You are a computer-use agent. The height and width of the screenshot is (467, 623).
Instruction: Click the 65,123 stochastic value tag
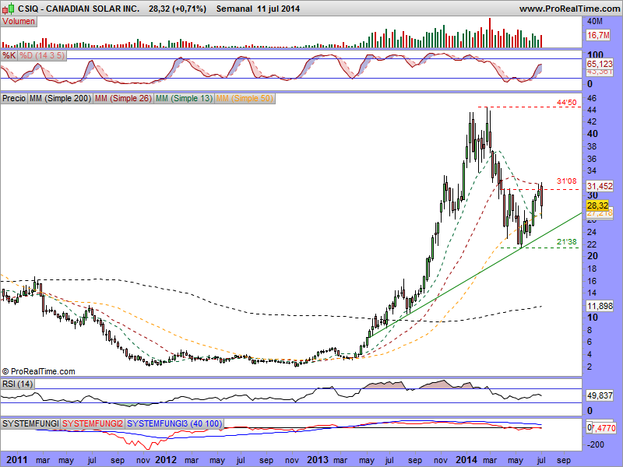point(600,64)
